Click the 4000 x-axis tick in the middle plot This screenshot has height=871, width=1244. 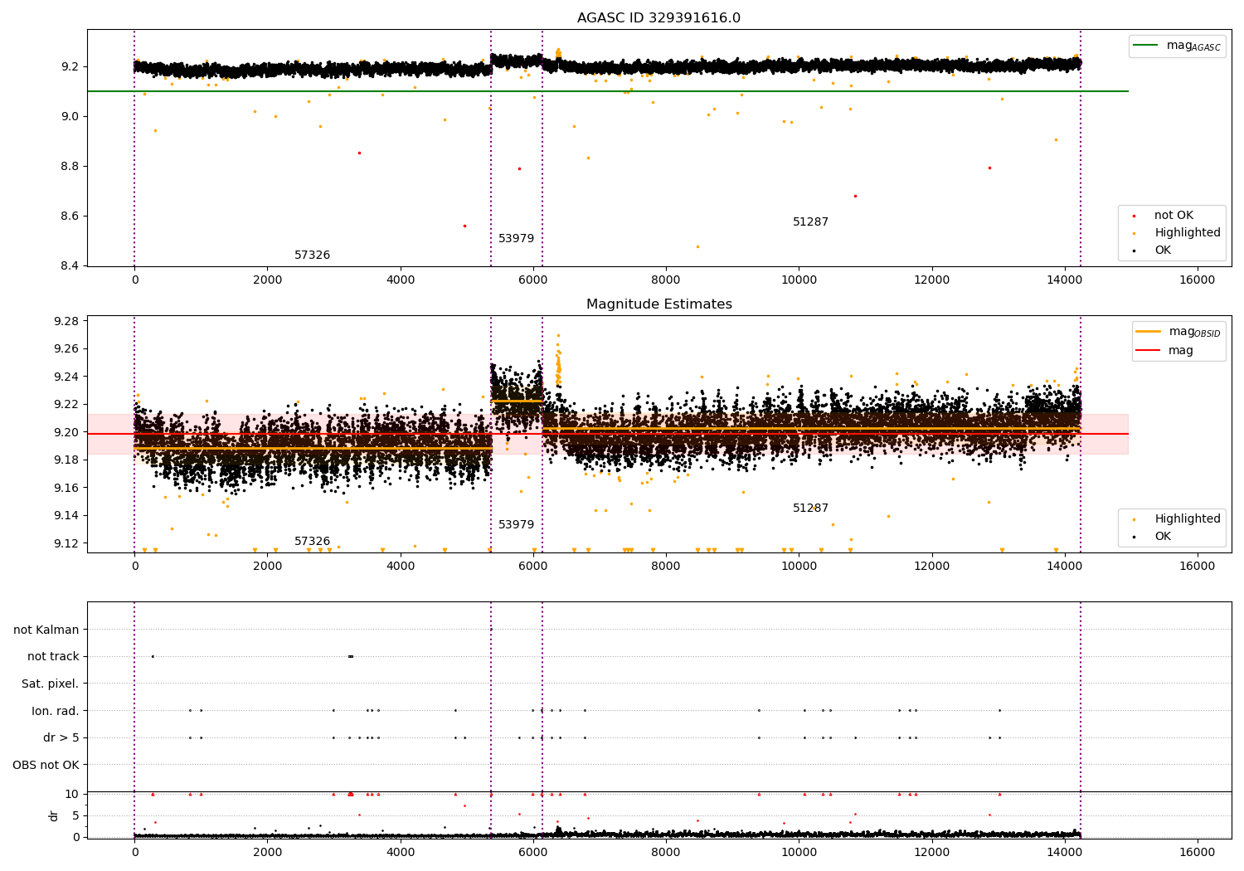(x=401, y=567)
